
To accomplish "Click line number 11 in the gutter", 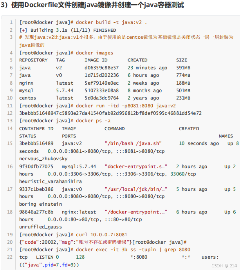I will tap(10, 106).
